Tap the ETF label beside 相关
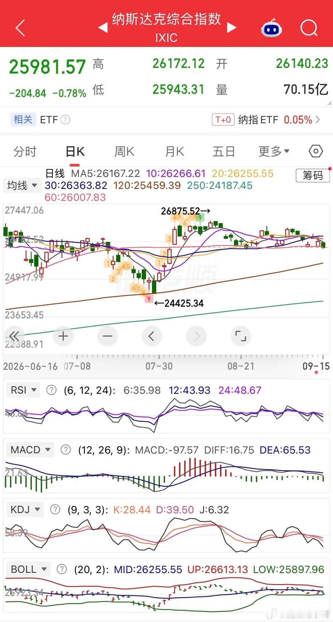 click(49, 120)
